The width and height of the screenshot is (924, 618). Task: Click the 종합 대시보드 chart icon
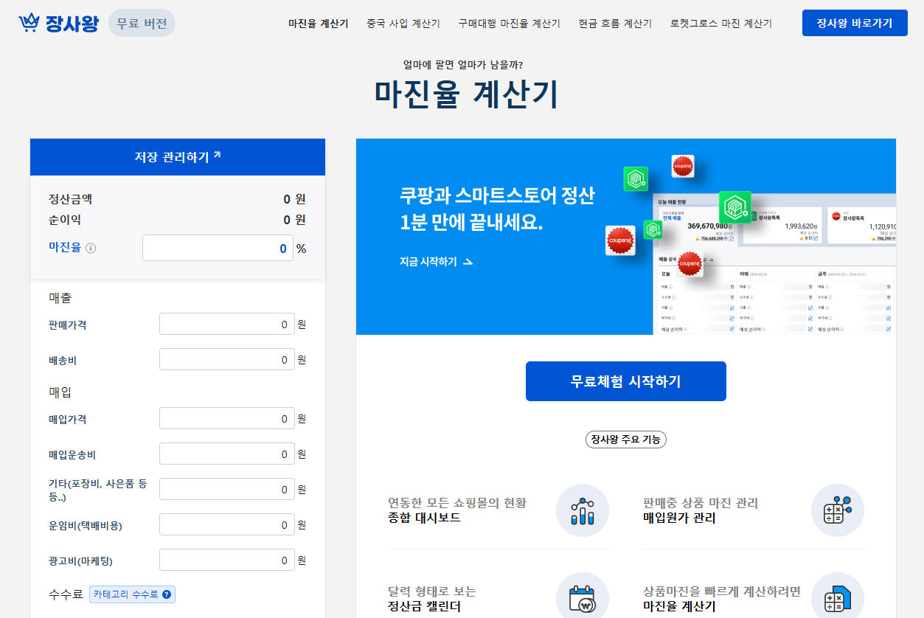(x=583, y=510)
